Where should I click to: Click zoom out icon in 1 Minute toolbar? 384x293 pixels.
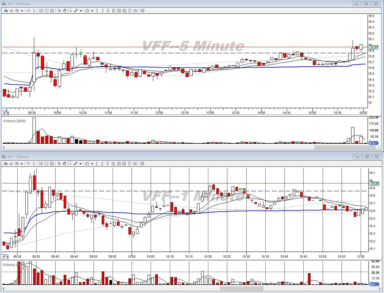point(47,164)
